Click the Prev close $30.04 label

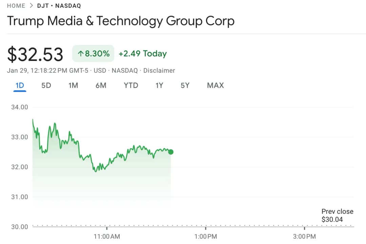337,216
